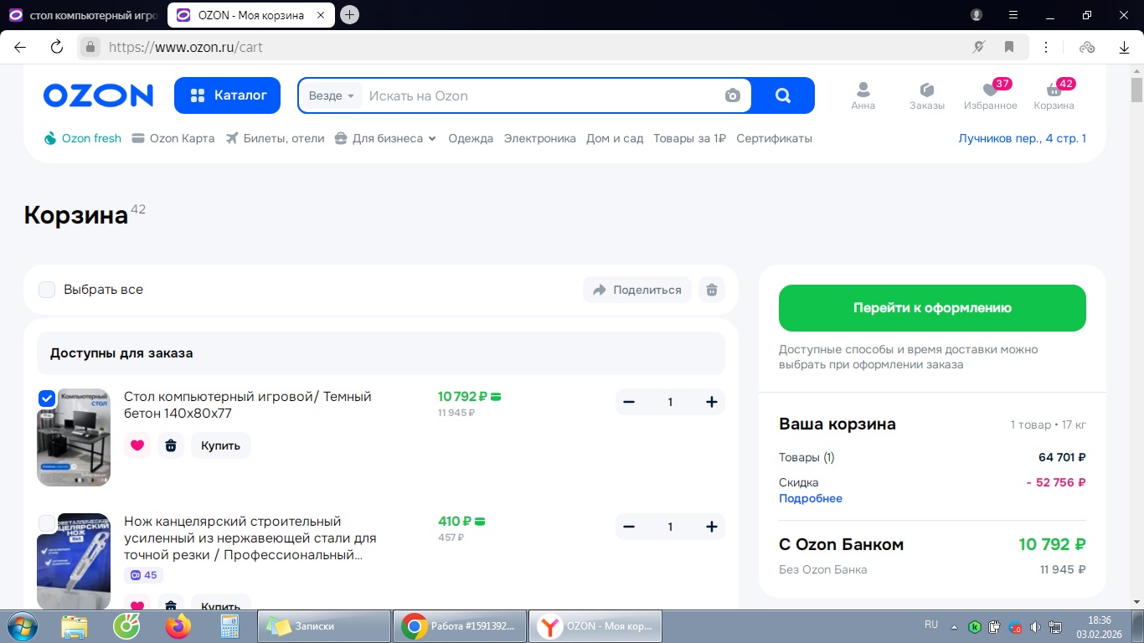The width and height of the screenshot is (1144, 643).
Task: Click the trash icon next to Поделиться
Action: pyautogui.click(x=712, y=290)
